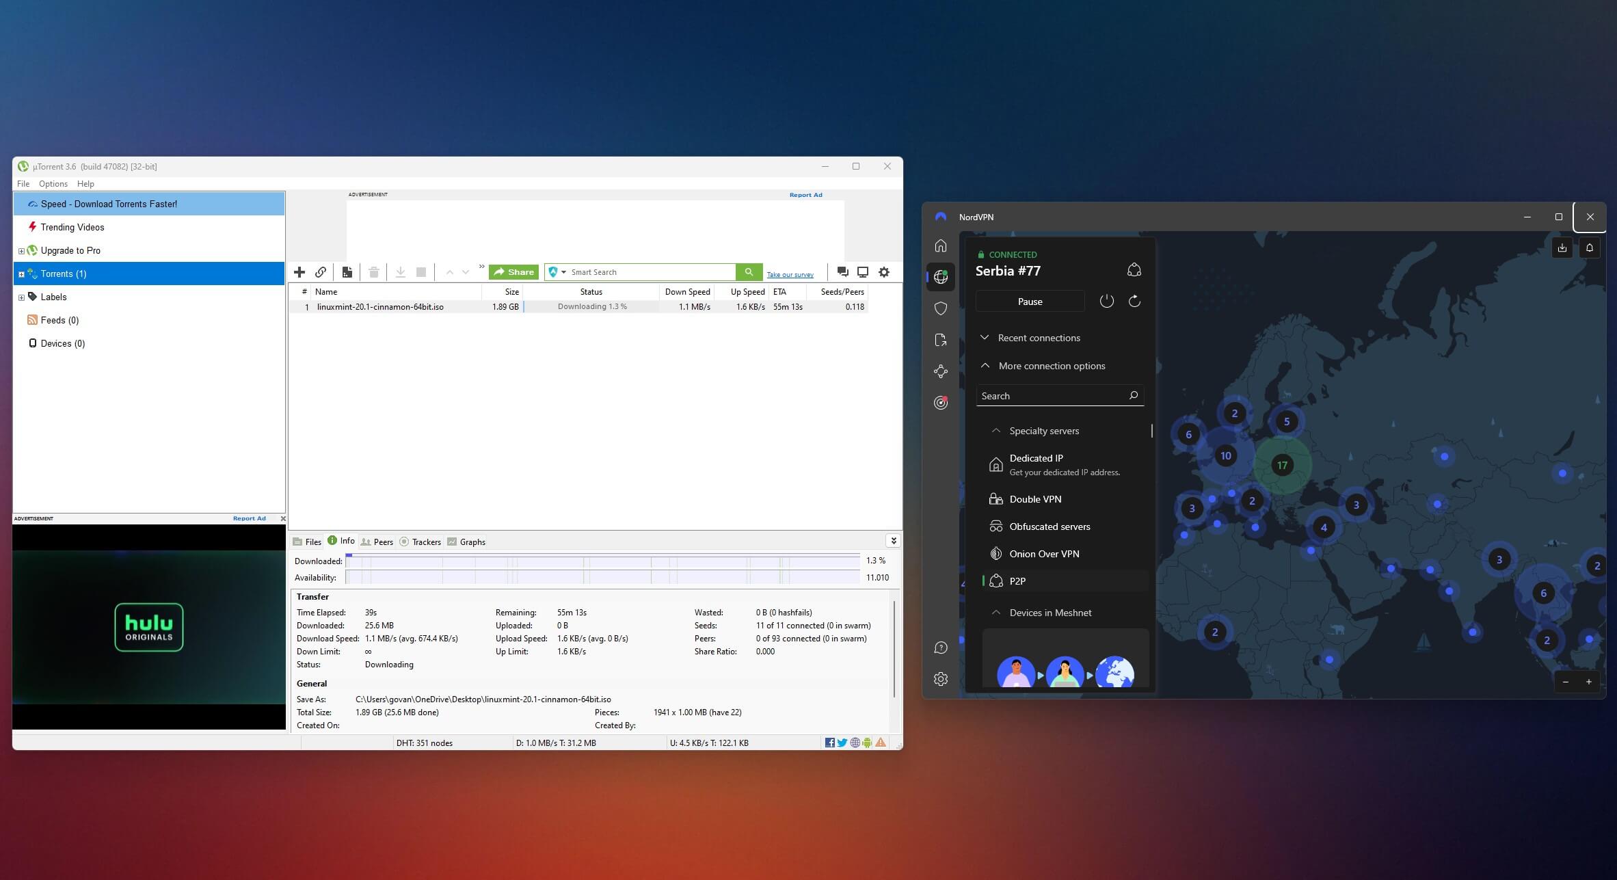Image resolution: width=1617 pixels, height=880 pixels.
Task: Collapse More connection options in NordVPN
Action: (1043, 366)
